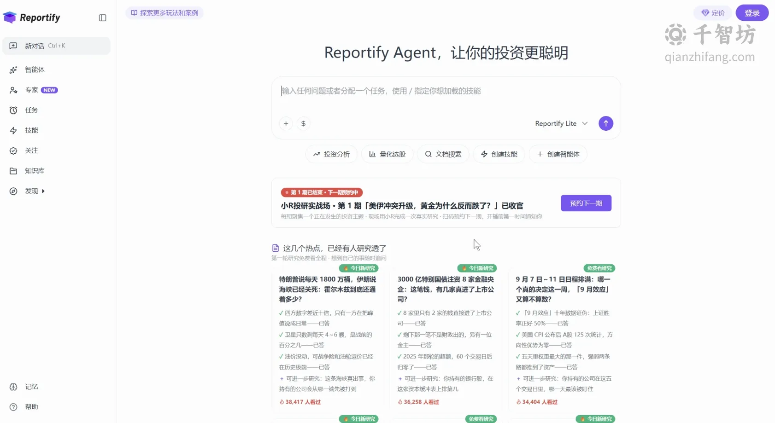Image resolution: width=775 pixels, height=423 pixels.
Task: Click the 知识库 folder icon
Action: coord(13,171)
